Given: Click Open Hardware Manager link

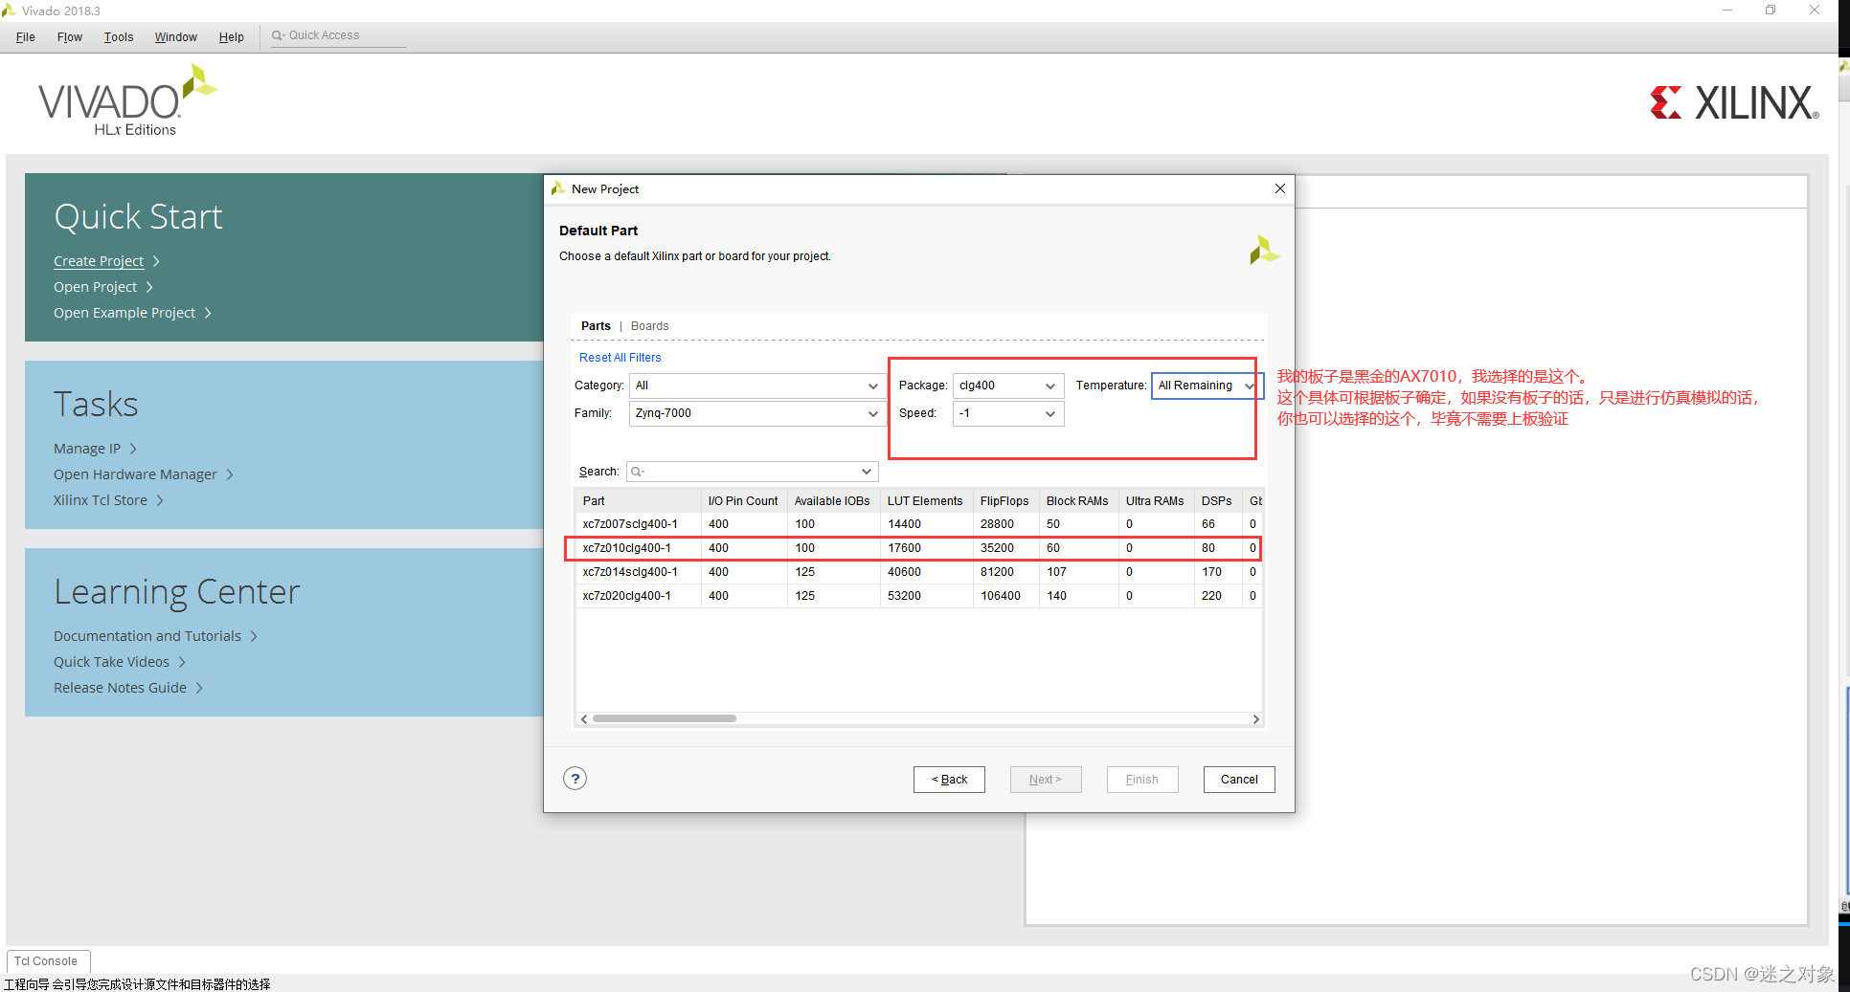Looking at the screenshot, I should (x=135, y=474).
